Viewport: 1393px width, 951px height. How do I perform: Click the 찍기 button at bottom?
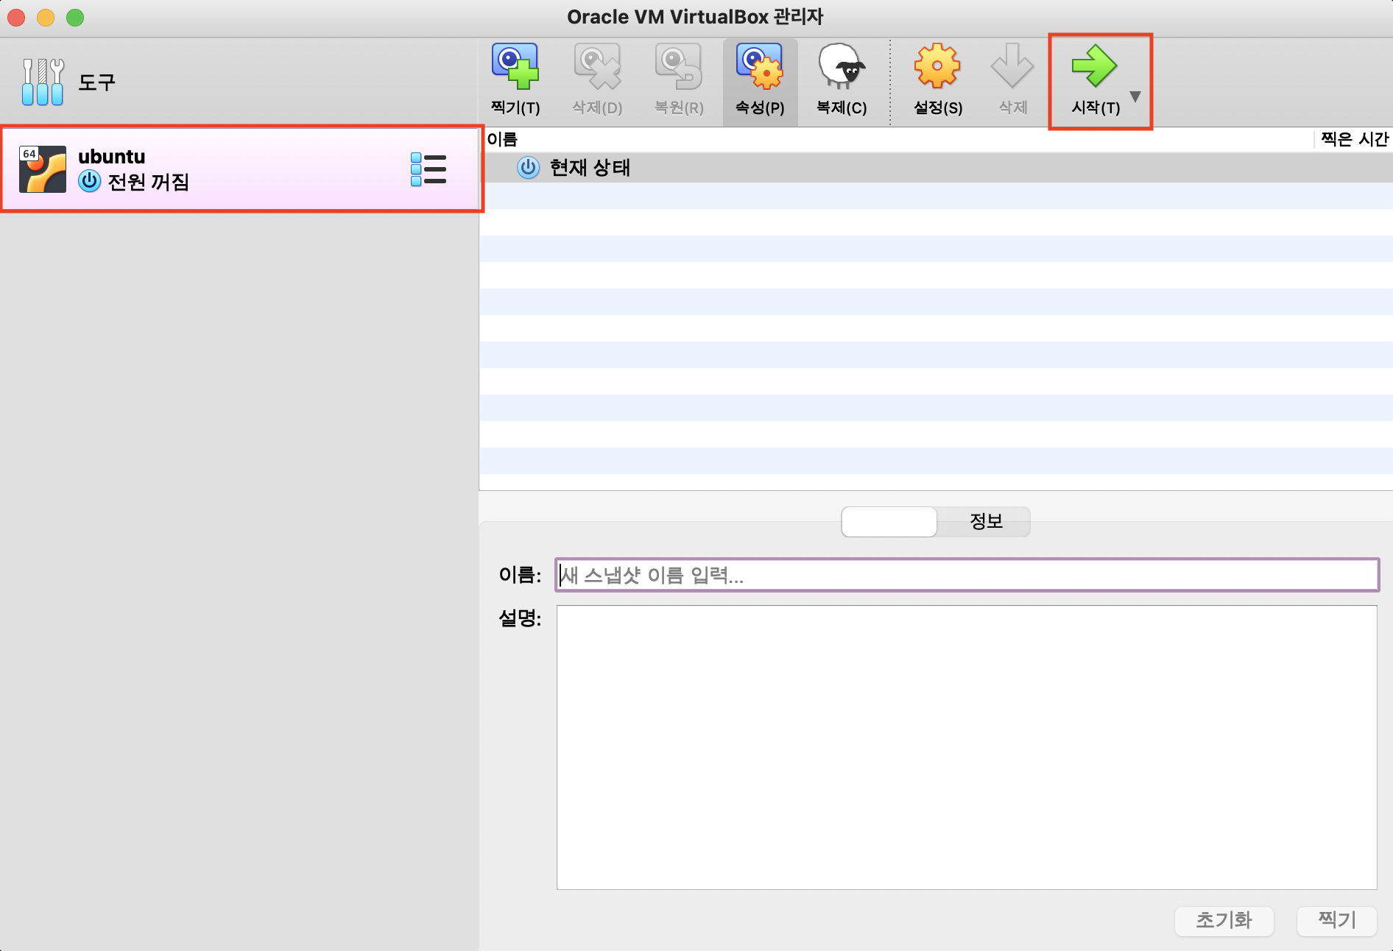(1336, 920)
